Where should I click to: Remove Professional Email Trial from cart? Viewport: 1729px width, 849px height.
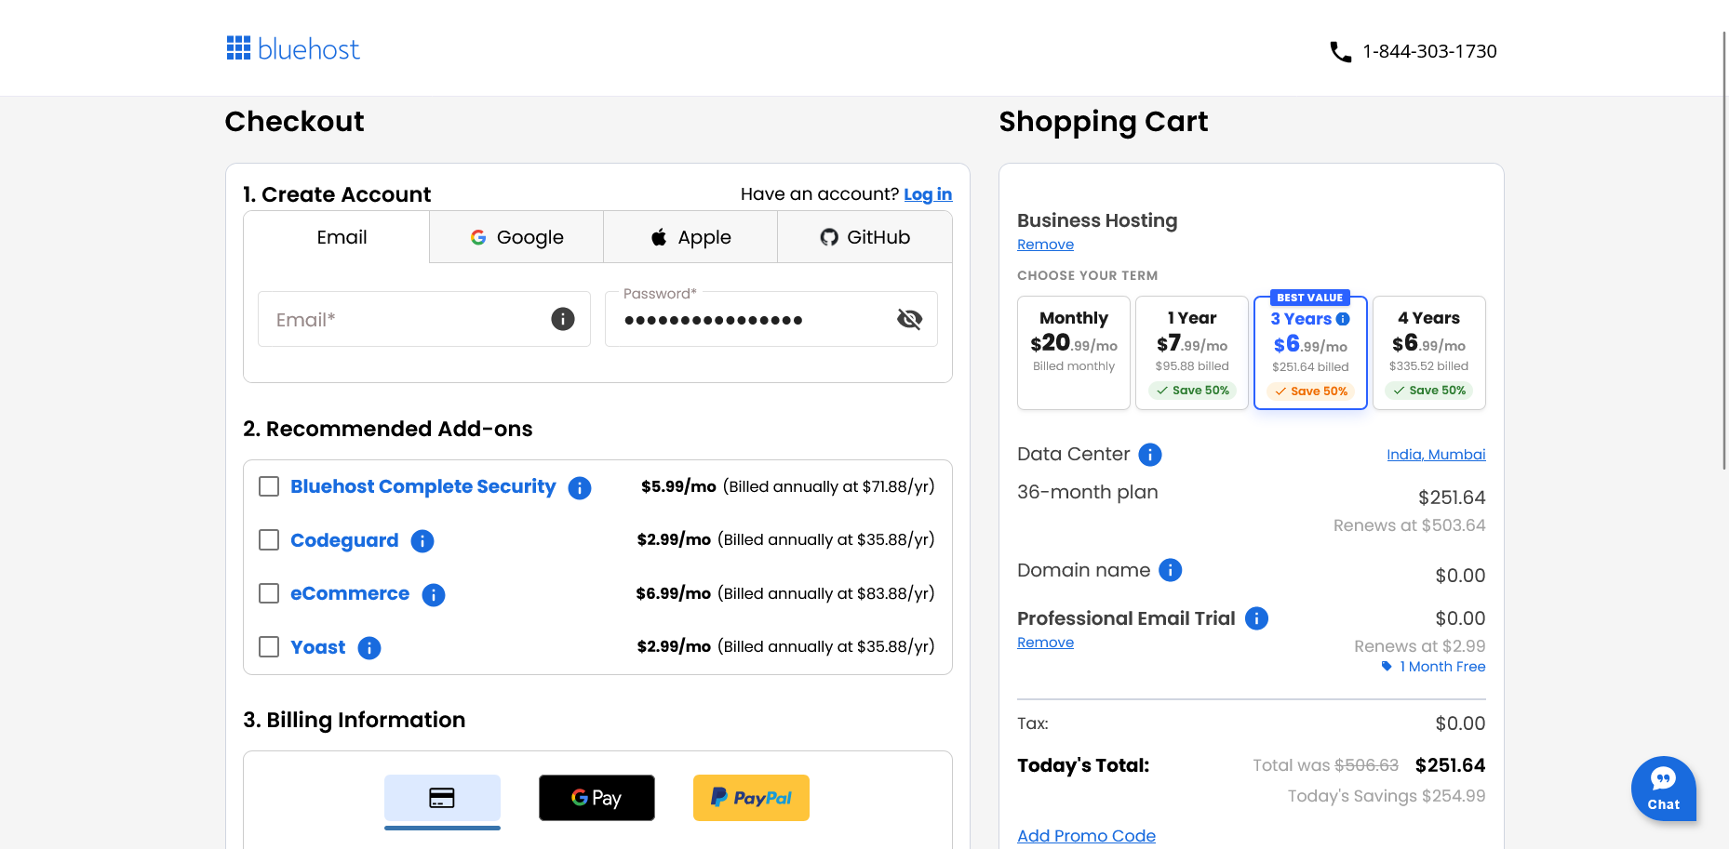click(x=1045, y=643)
